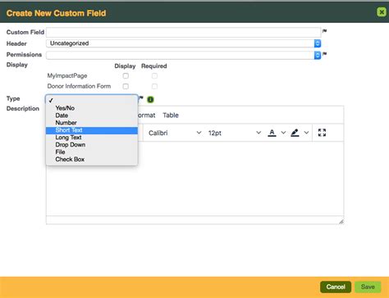Open the Permissions dropdown

184,55
